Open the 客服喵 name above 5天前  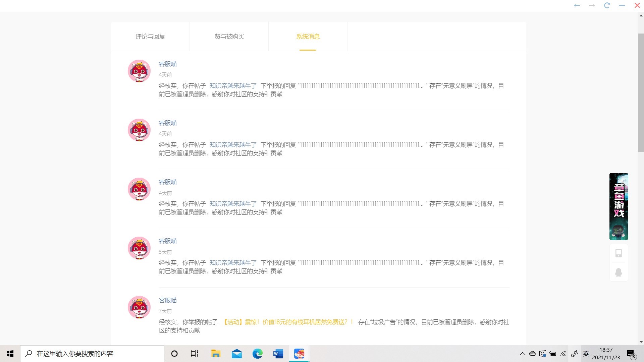tap(168, 241)
